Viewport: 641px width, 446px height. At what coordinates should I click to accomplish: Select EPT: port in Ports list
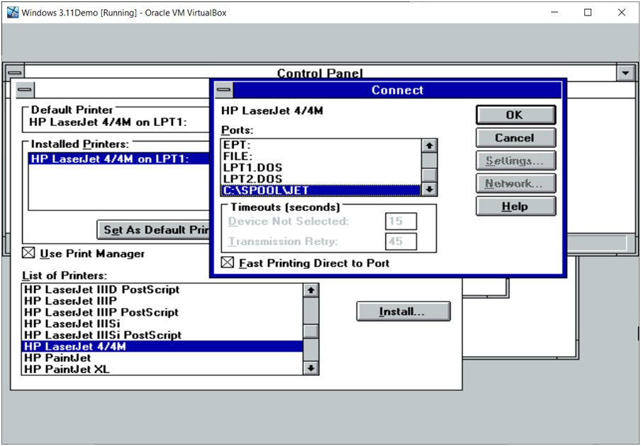tap(321, 145)
